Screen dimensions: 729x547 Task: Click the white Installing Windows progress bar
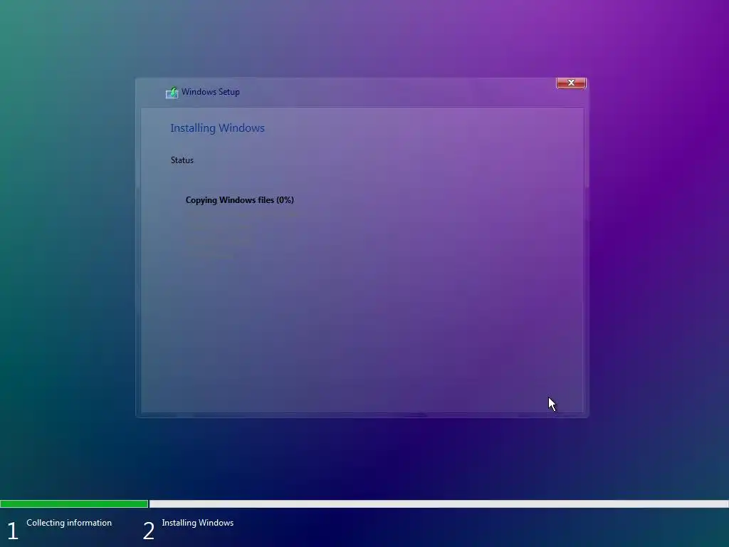(x=439, y=504)
